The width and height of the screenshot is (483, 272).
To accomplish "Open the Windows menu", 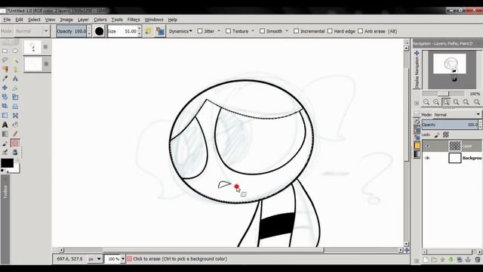I will click(154, 20).
